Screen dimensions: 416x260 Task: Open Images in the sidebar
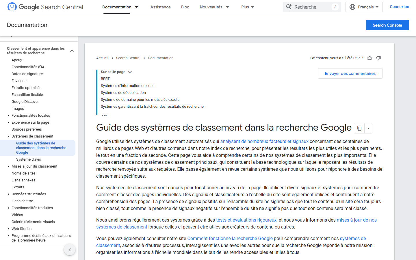(18, 109)
